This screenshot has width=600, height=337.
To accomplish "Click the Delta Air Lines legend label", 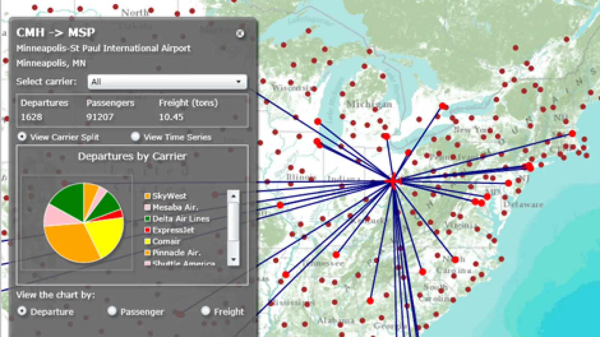I will 181,219.
